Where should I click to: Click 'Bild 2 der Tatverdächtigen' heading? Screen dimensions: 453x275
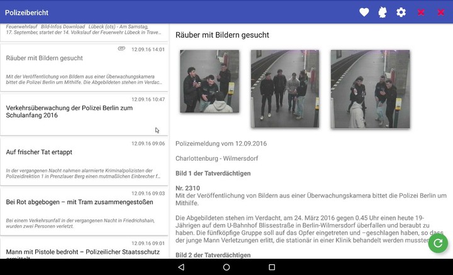pyautogui.click(x=213, y=255)
